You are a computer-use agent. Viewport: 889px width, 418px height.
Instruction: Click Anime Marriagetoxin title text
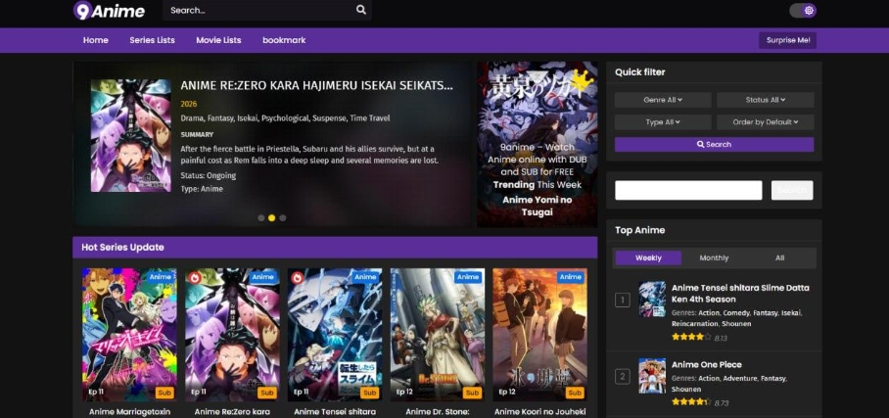(129, 412)
